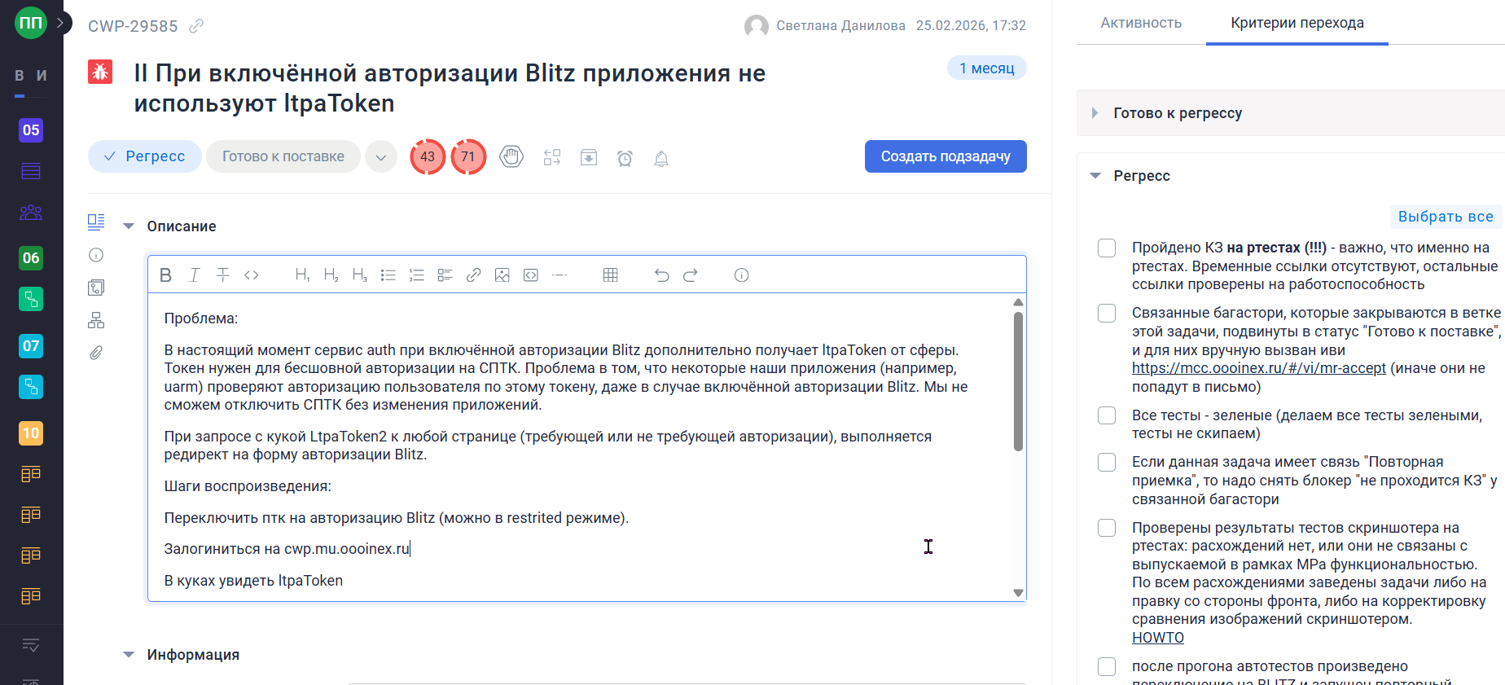This screenshot has width=1505, height=685.
Task: Collapse 'Регресс' criteria group
Action: 1095,176
